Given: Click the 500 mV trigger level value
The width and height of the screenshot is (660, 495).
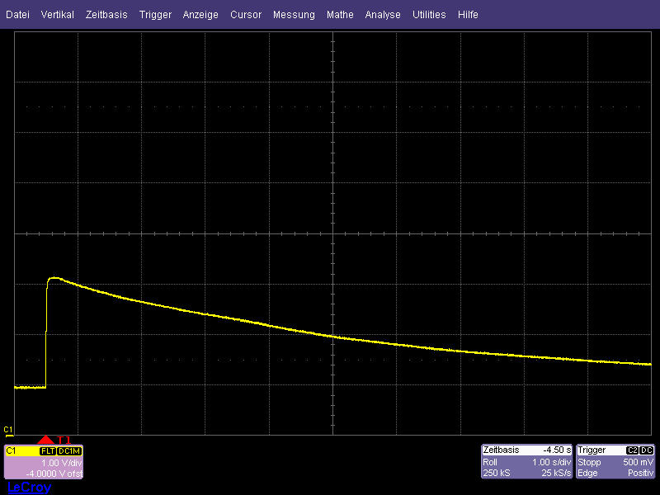Looking at the screenshot, I should 638,462.
